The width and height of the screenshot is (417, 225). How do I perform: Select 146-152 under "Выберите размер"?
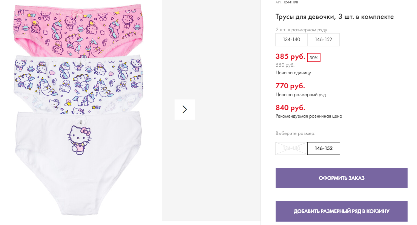pyautogui.click(x=323, y=148)
